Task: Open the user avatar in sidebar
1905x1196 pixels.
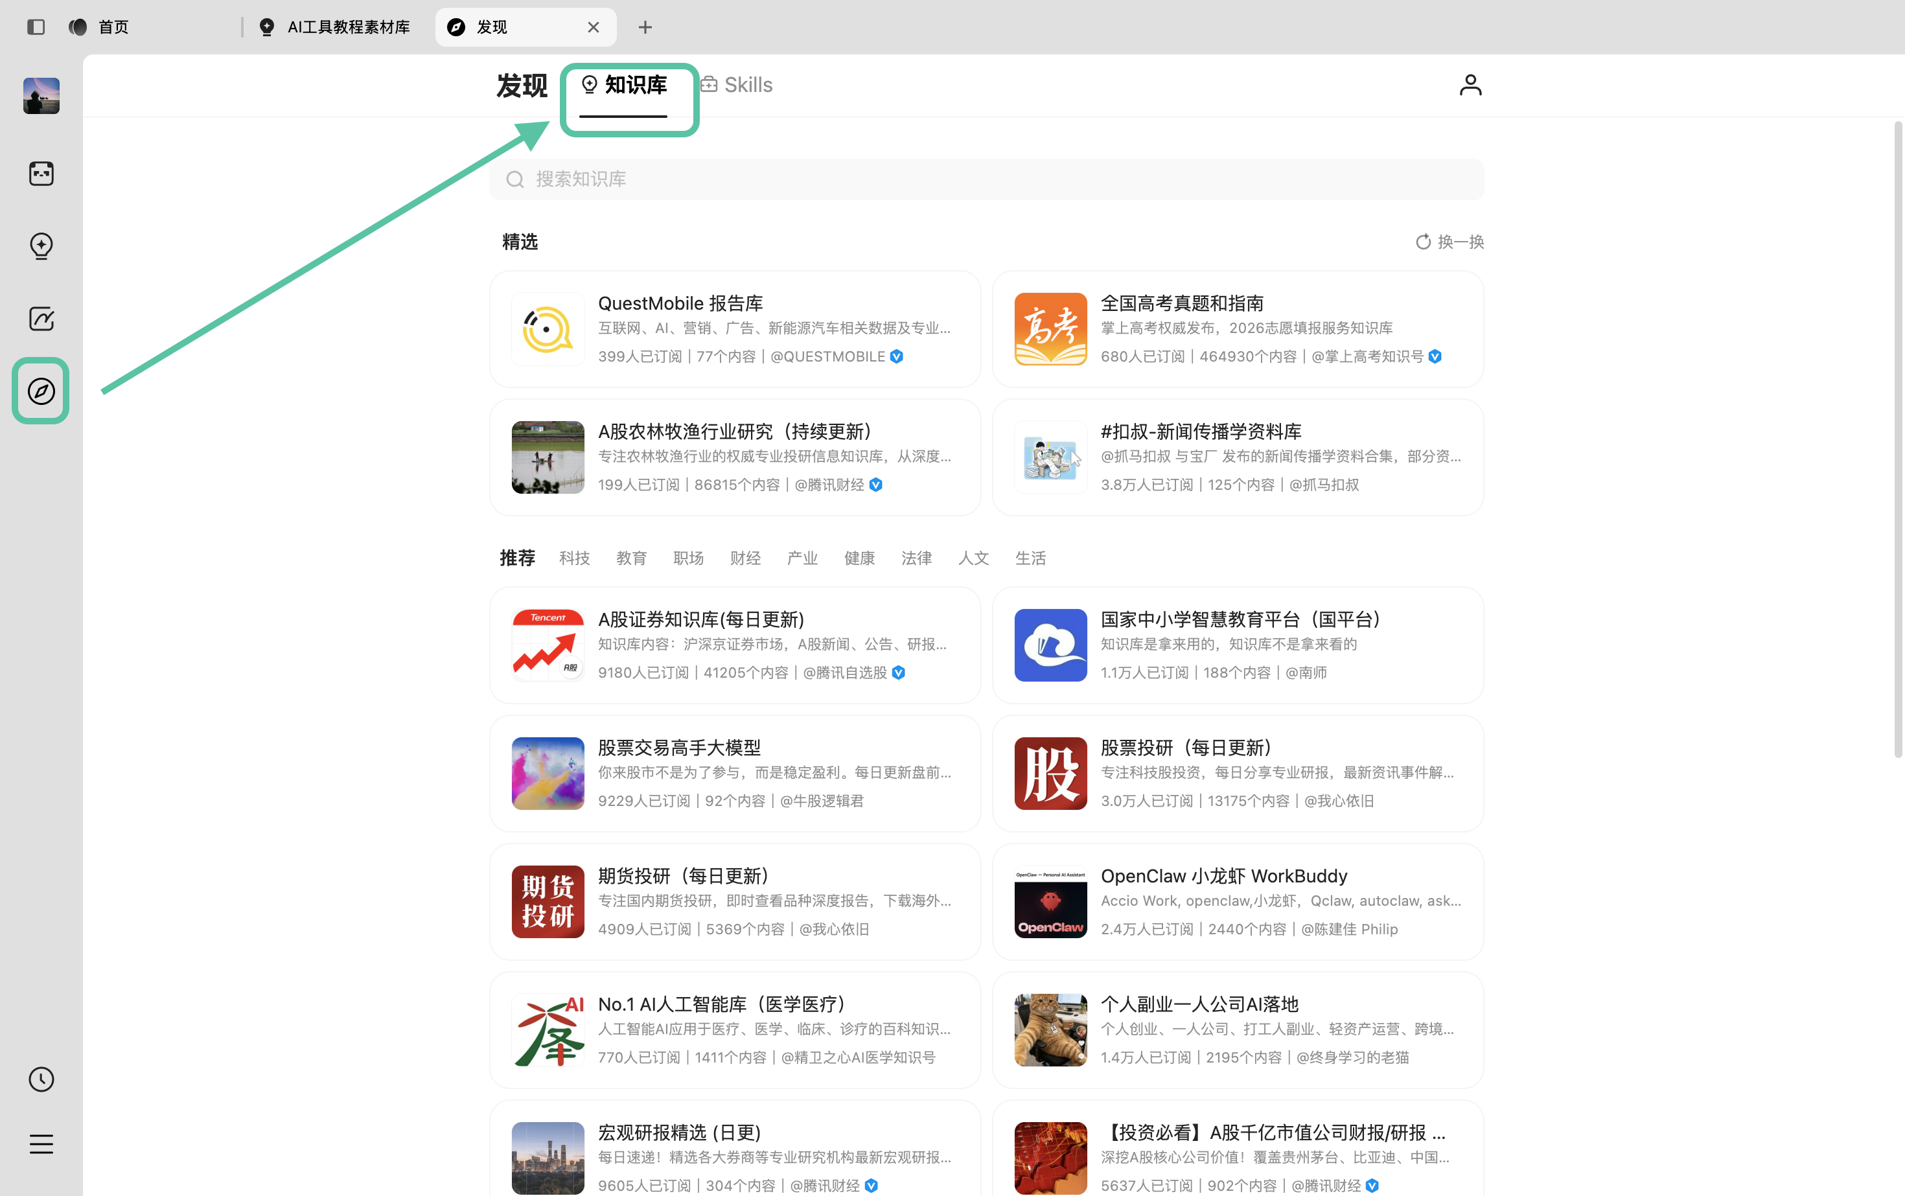Action: click(x=41, y=96)
